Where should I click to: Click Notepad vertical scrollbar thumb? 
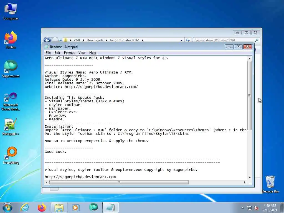[x=250, y=95]
